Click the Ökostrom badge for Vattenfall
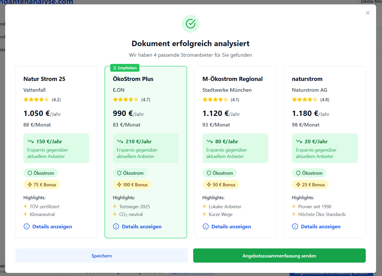This screenshot has width=382, height=276. pyautogui.click(x=41, y=173)
